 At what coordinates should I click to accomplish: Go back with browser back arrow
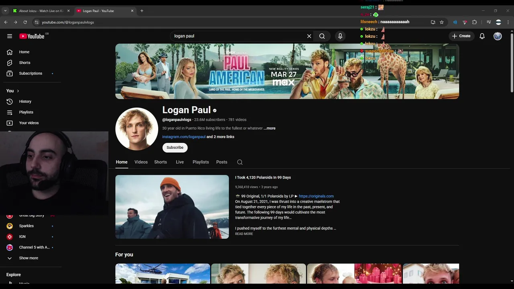tap(6, 22)
